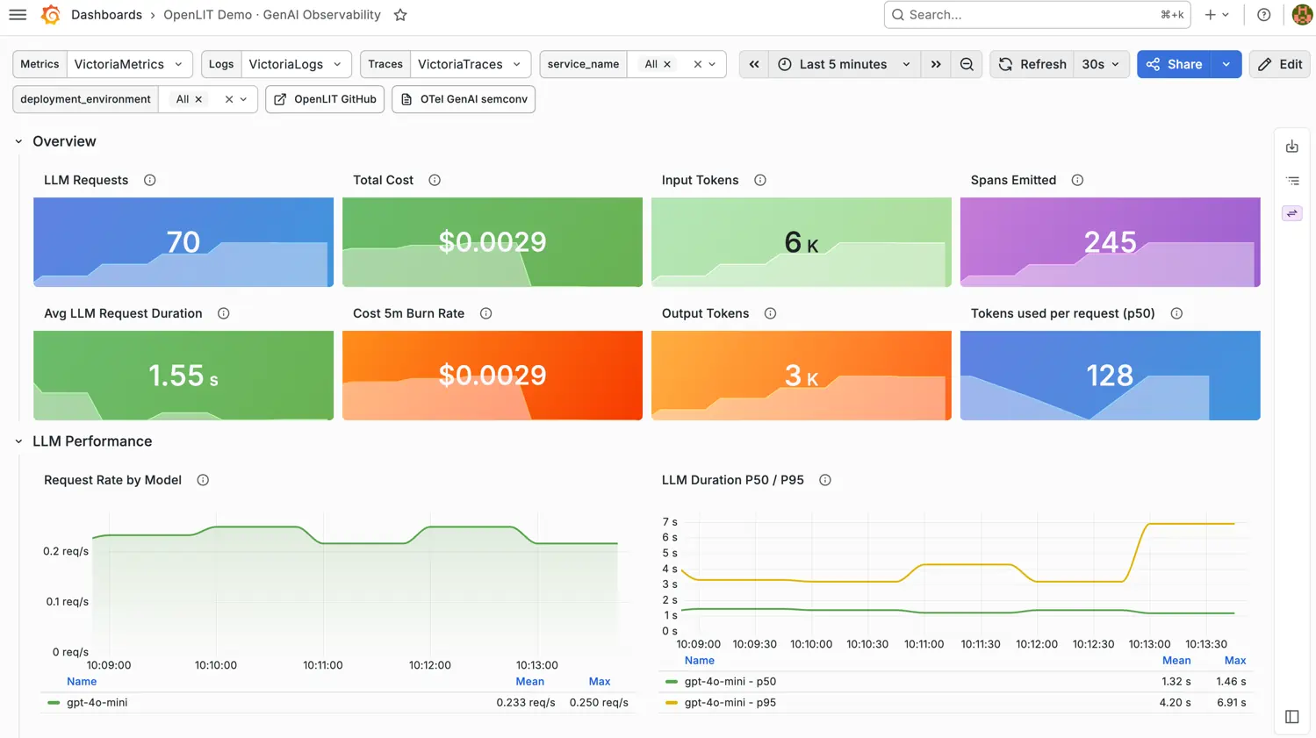
Task: Show info for Input Tokens panel
Action: click(x=760, y=180)
